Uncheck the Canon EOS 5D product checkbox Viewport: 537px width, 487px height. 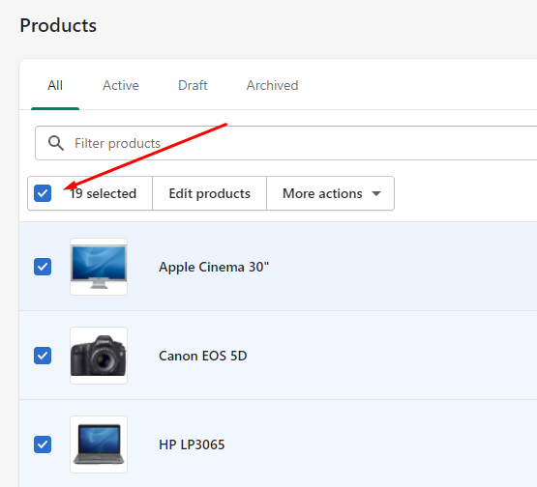pos(43,356)
